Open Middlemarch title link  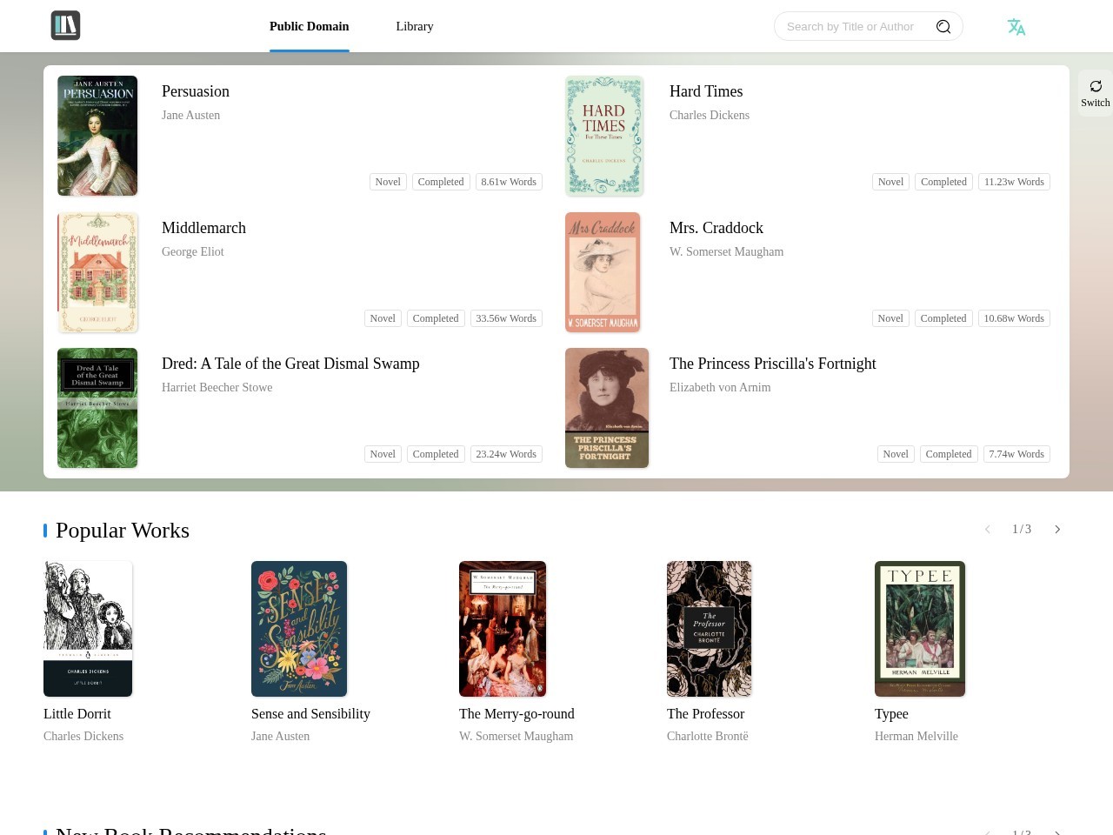pos(203,228)
